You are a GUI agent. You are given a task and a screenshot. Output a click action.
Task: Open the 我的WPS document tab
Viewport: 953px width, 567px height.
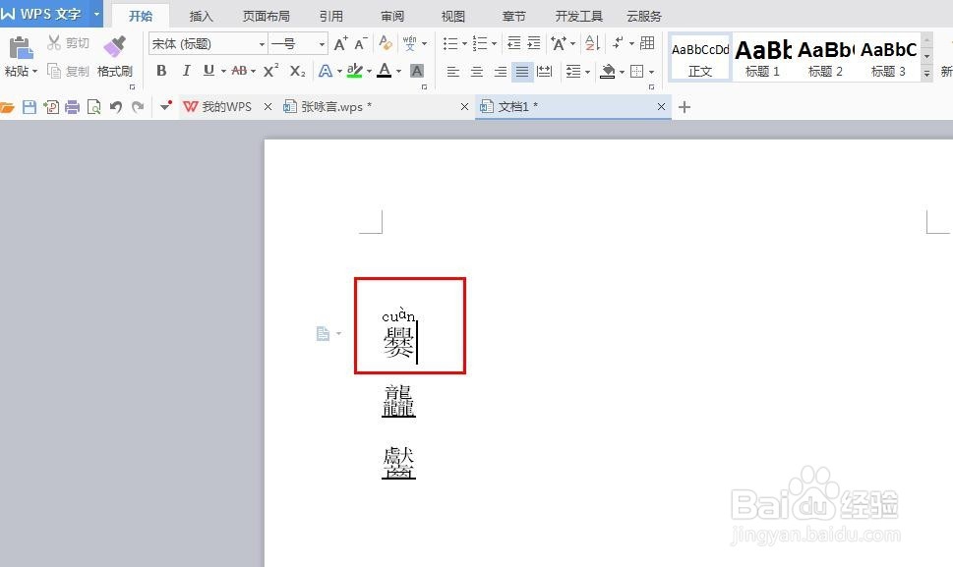click(x=227, y=107)
